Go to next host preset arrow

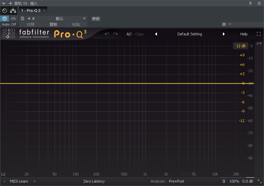click(34, 19)
